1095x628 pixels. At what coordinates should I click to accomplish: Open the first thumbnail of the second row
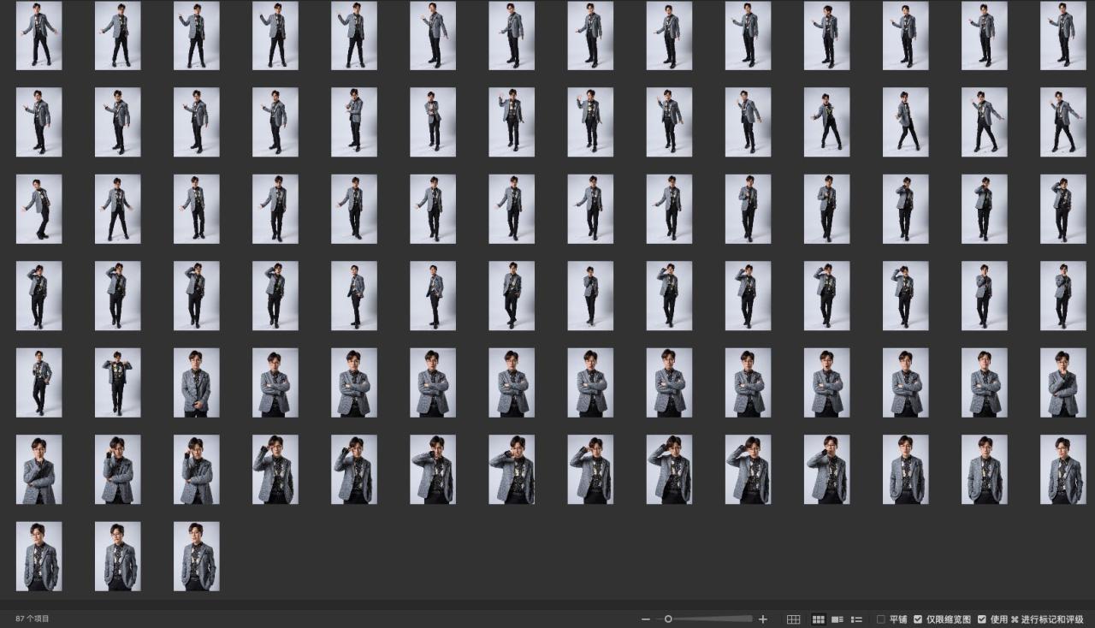(x=38, y=122)
